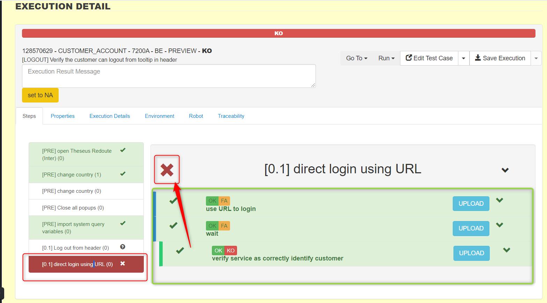
Task: Click checkmark icon beside 'verify service' control
Action: [180, 250]
